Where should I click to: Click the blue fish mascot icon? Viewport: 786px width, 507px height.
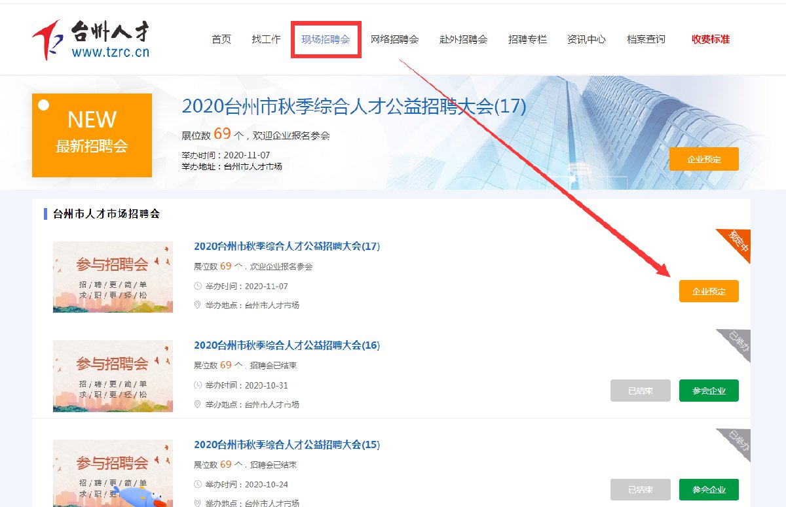tap(140, 495)
